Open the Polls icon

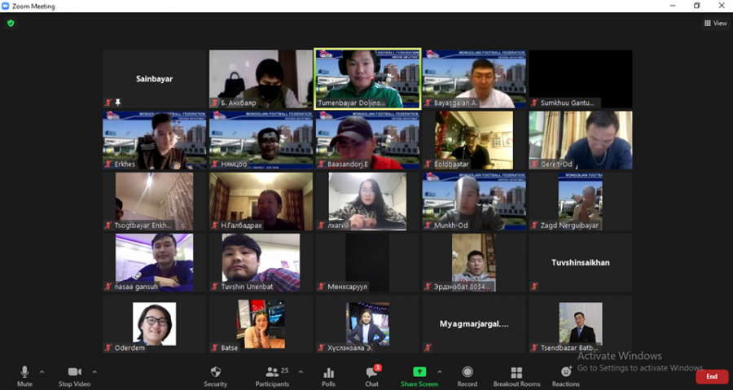coord(329,372)
